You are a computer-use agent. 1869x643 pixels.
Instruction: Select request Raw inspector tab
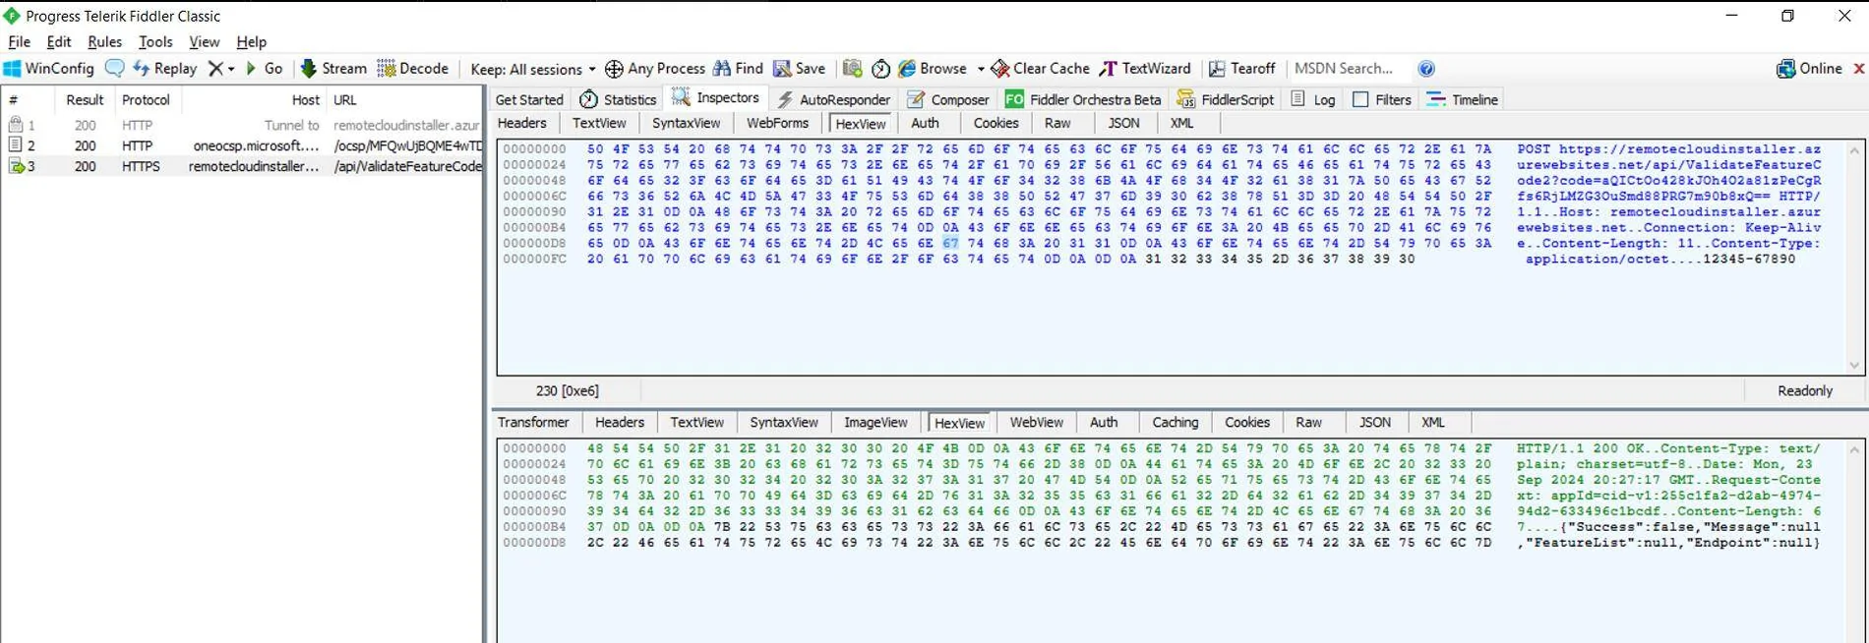click(x=1057, y=123)
